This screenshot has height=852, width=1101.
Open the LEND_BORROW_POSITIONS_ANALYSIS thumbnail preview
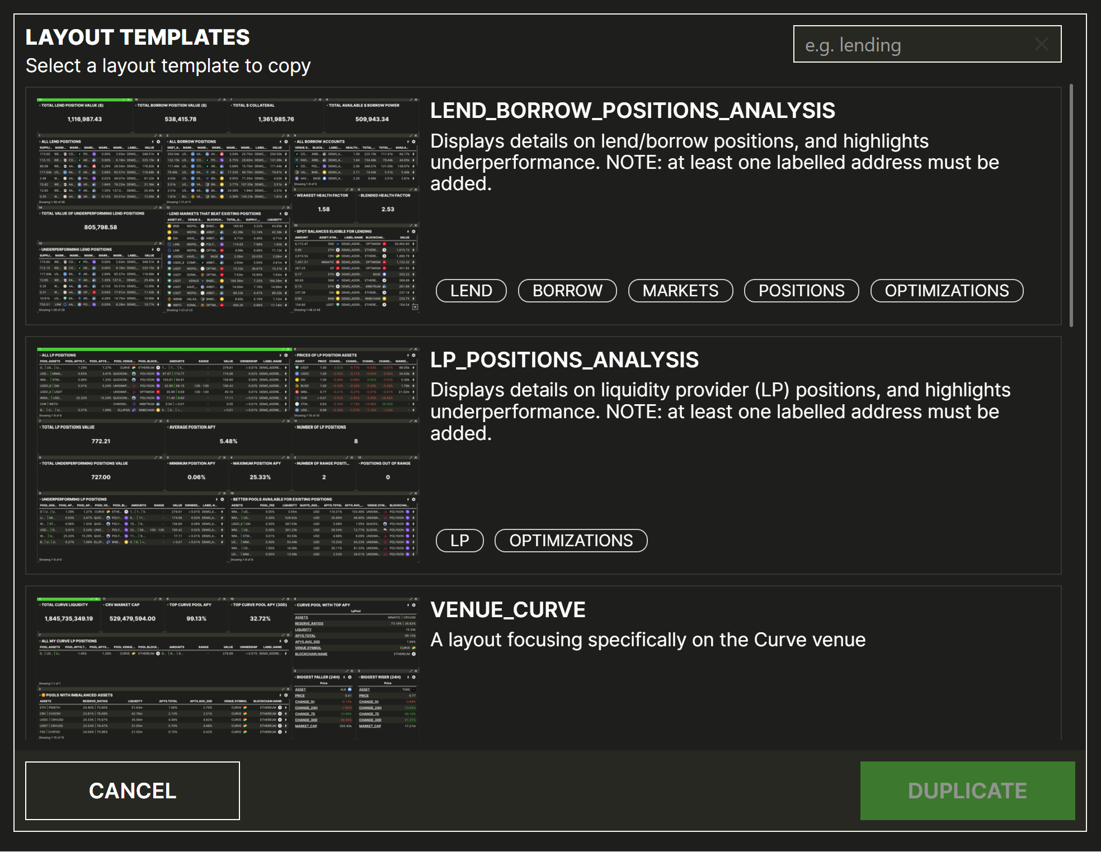tap(228, 205)
